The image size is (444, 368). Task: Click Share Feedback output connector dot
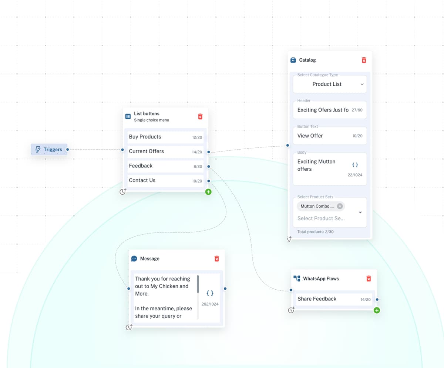[377, 300]
